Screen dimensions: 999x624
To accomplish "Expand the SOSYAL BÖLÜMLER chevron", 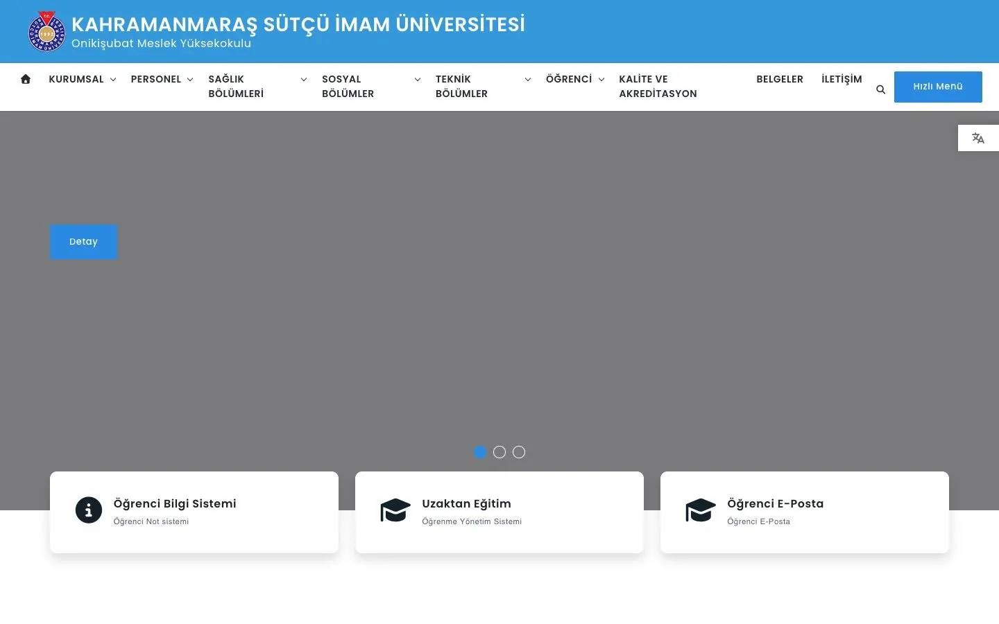I will click(x=418, y=80).
